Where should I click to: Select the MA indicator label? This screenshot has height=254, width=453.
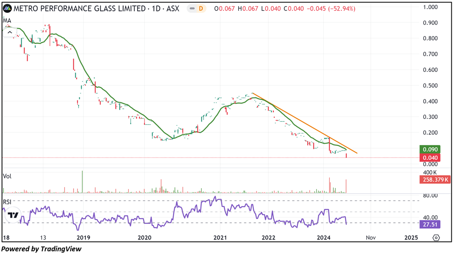(7, 20)
